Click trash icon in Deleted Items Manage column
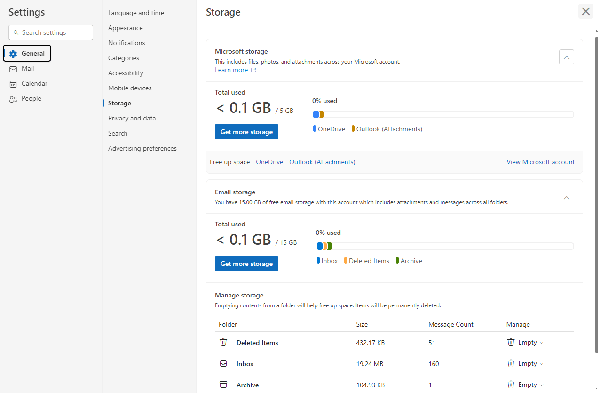The height and width of the screenshot is (393, 600). point(511,342)
